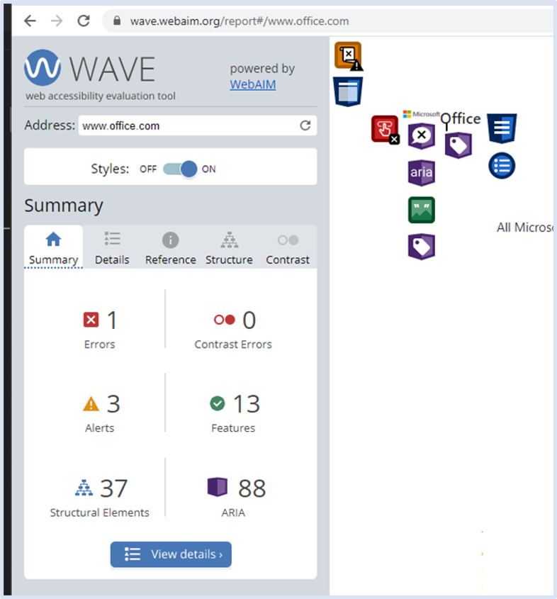Click the ARIA count of 88
The image size is (557, 599).
(252, 488)
